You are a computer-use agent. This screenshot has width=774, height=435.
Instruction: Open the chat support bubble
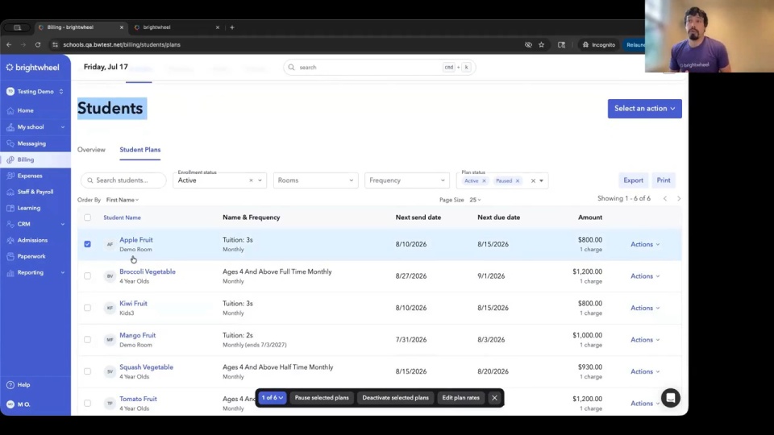click(670, 398)
